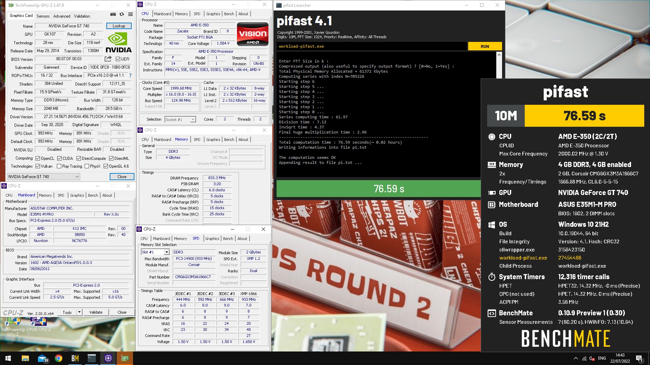Open the memory Slot #1 dropdown
650x365 pixels.
point(155,252)
